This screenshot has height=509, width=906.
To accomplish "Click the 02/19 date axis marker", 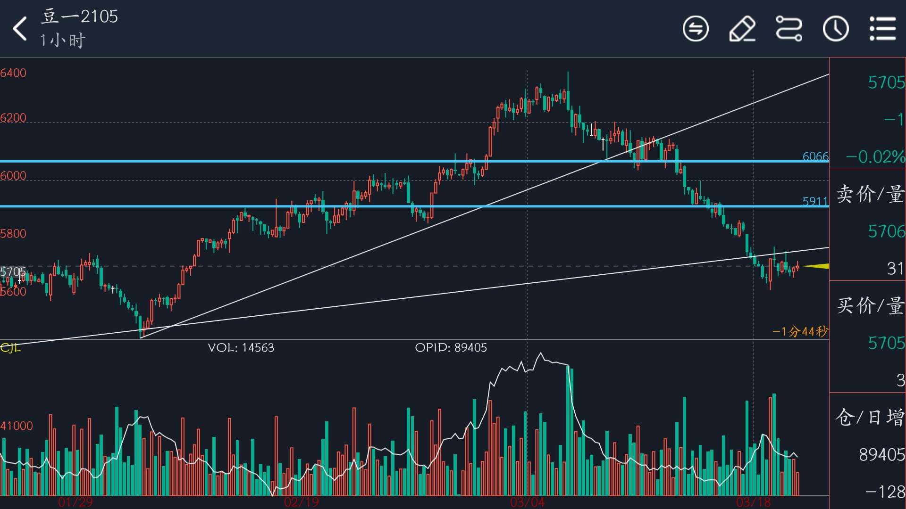I will (301, 502).
